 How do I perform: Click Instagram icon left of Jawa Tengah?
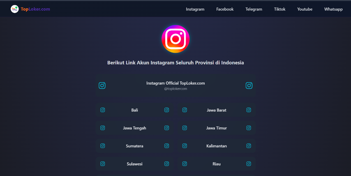click(x=102, y=128)
